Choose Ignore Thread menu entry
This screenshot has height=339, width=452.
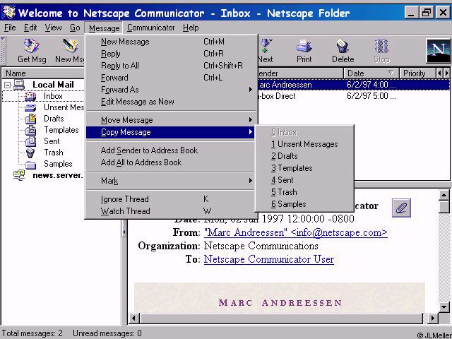click(171, 199)
